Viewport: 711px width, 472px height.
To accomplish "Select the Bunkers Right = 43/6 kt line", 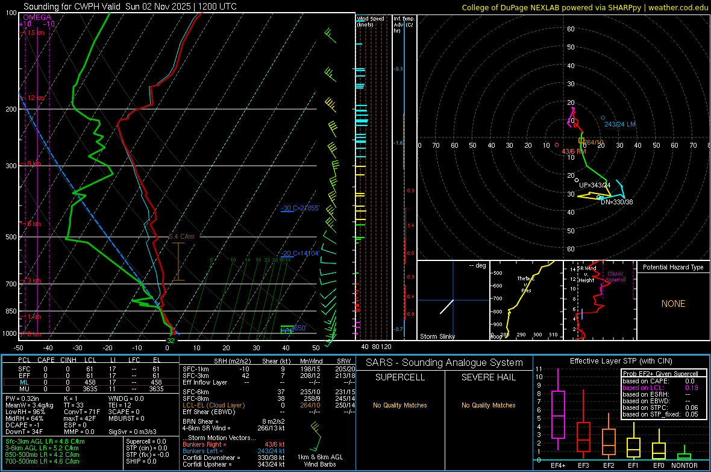I will [234, 444].
